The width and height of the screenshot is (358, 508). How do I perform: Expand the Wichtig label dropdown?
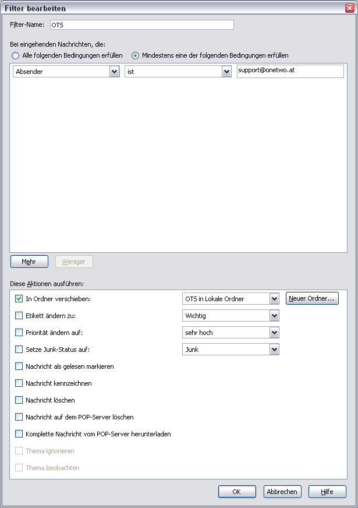pos(231,316)
